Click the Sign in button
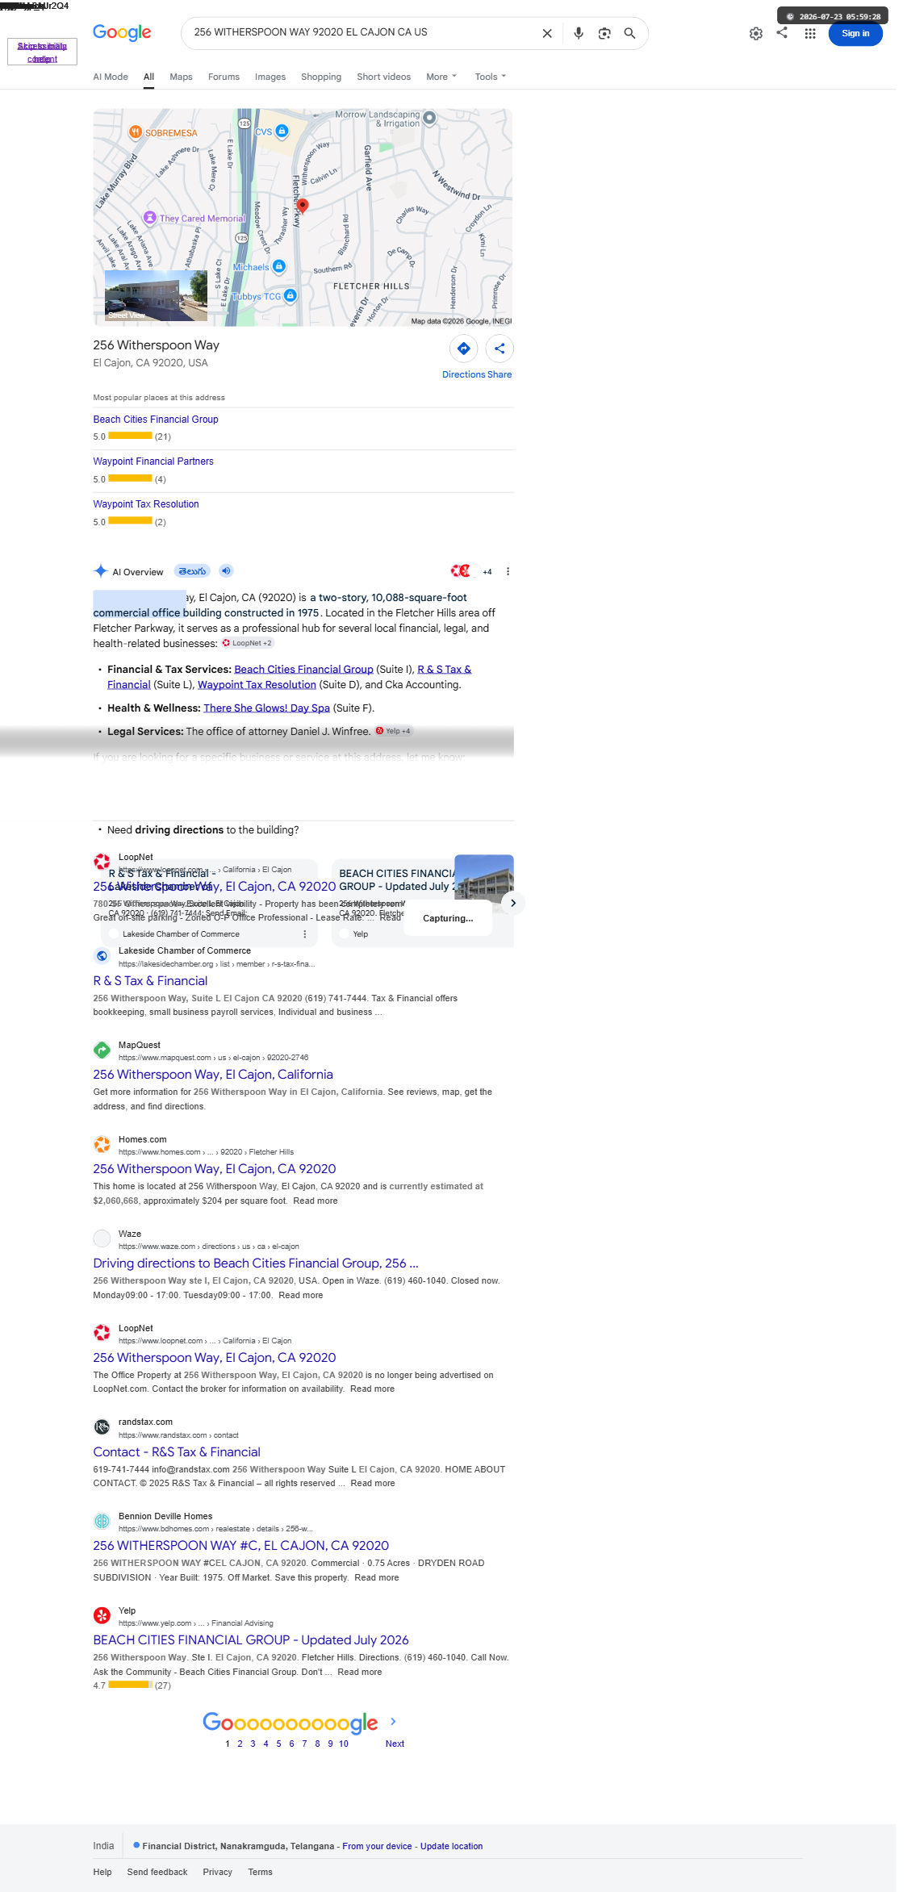This screenshot has height=1892, width=907. coord(855,34)
